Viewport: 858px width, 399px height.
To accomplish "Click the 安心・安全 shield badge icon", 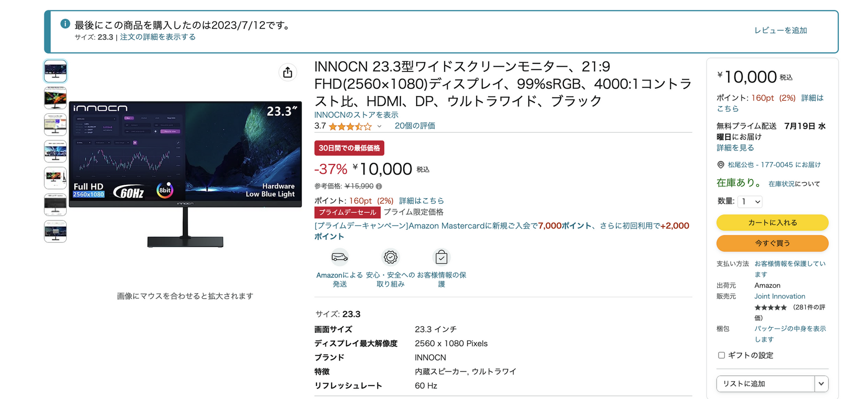I will click(391, 257).
